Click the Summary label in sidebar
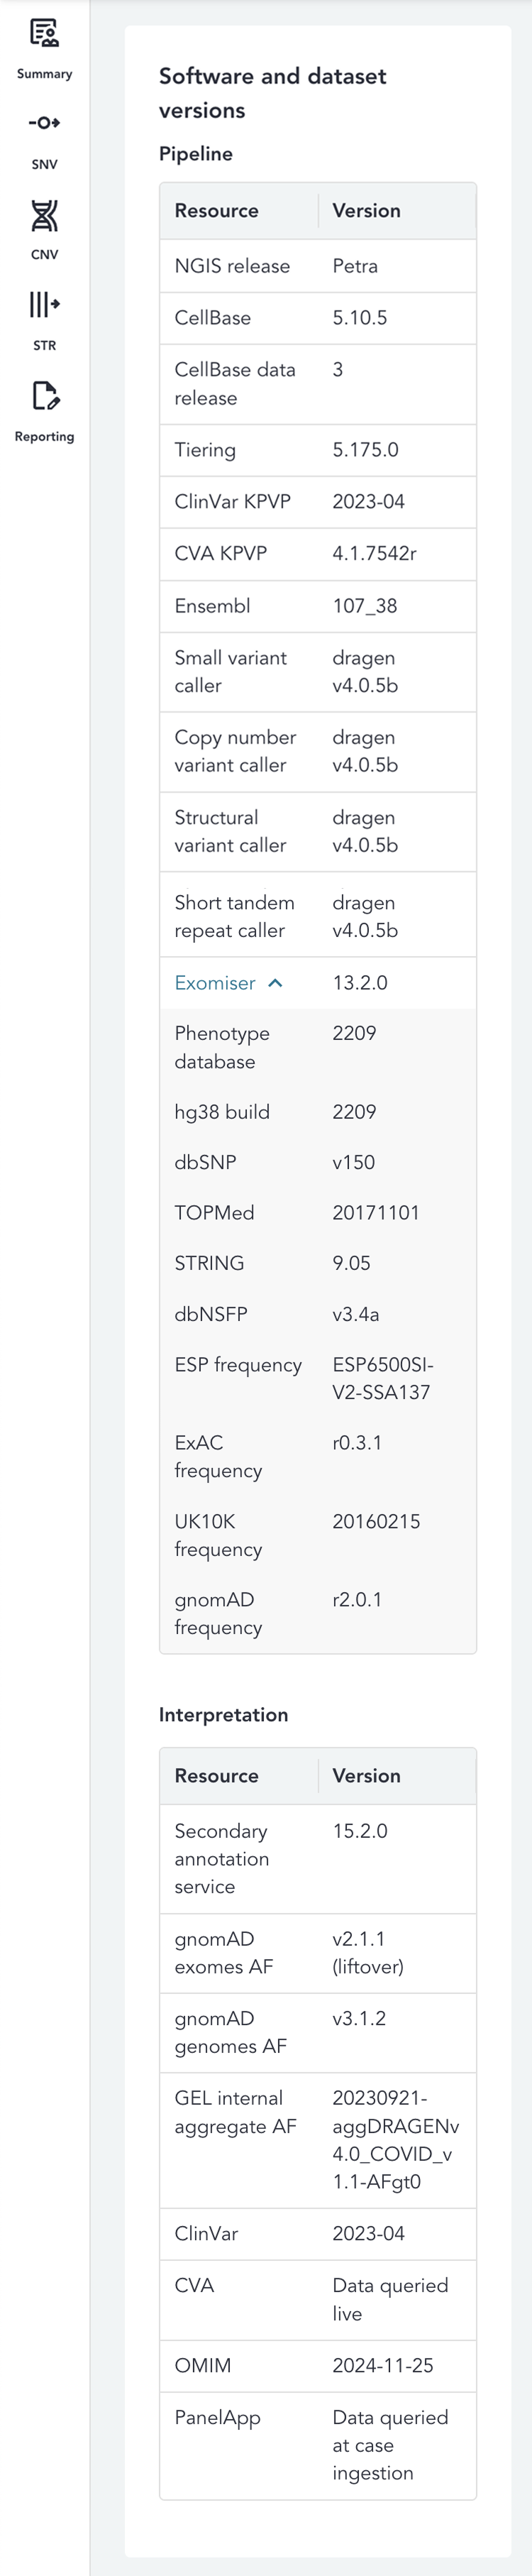The height and width of the screenshot is (2576, 532). (x=44, y=74)
